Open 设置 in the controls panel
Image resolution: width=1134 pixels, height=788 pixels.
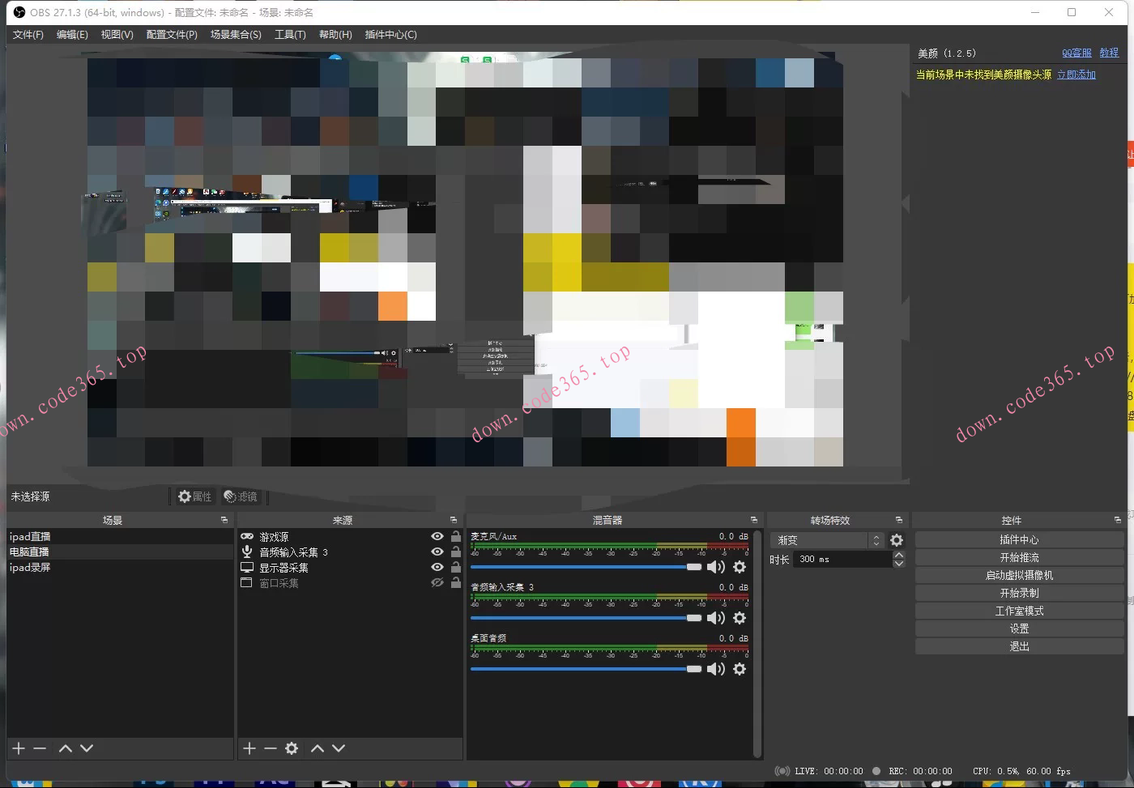coord(1019,628)
